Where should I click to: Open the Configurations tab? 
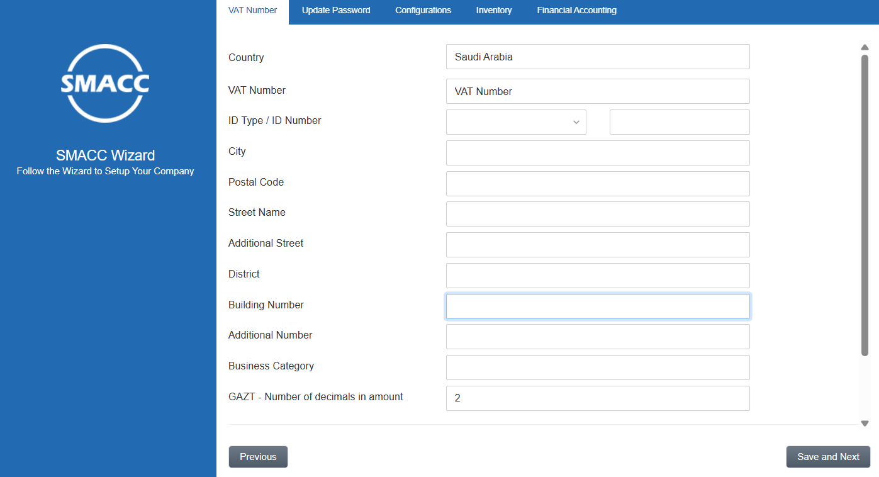coord(423,11)
